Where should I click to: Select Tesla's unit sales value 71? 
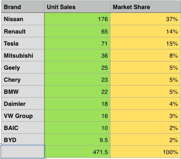coord(77,43)
